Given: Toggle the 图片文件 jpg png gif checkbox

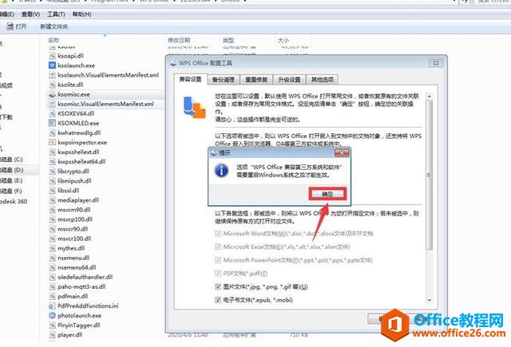Looking at the screenshot, I should tap(218, 286).
